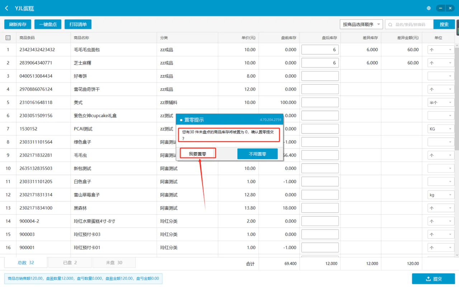Switch to 已盘 2 tab
This screenshot has width=459, height=287.
[x=70, y=263]
